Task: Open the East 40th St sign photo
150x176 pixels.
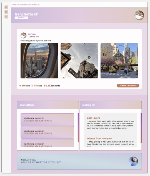Action: pos(79,61)
